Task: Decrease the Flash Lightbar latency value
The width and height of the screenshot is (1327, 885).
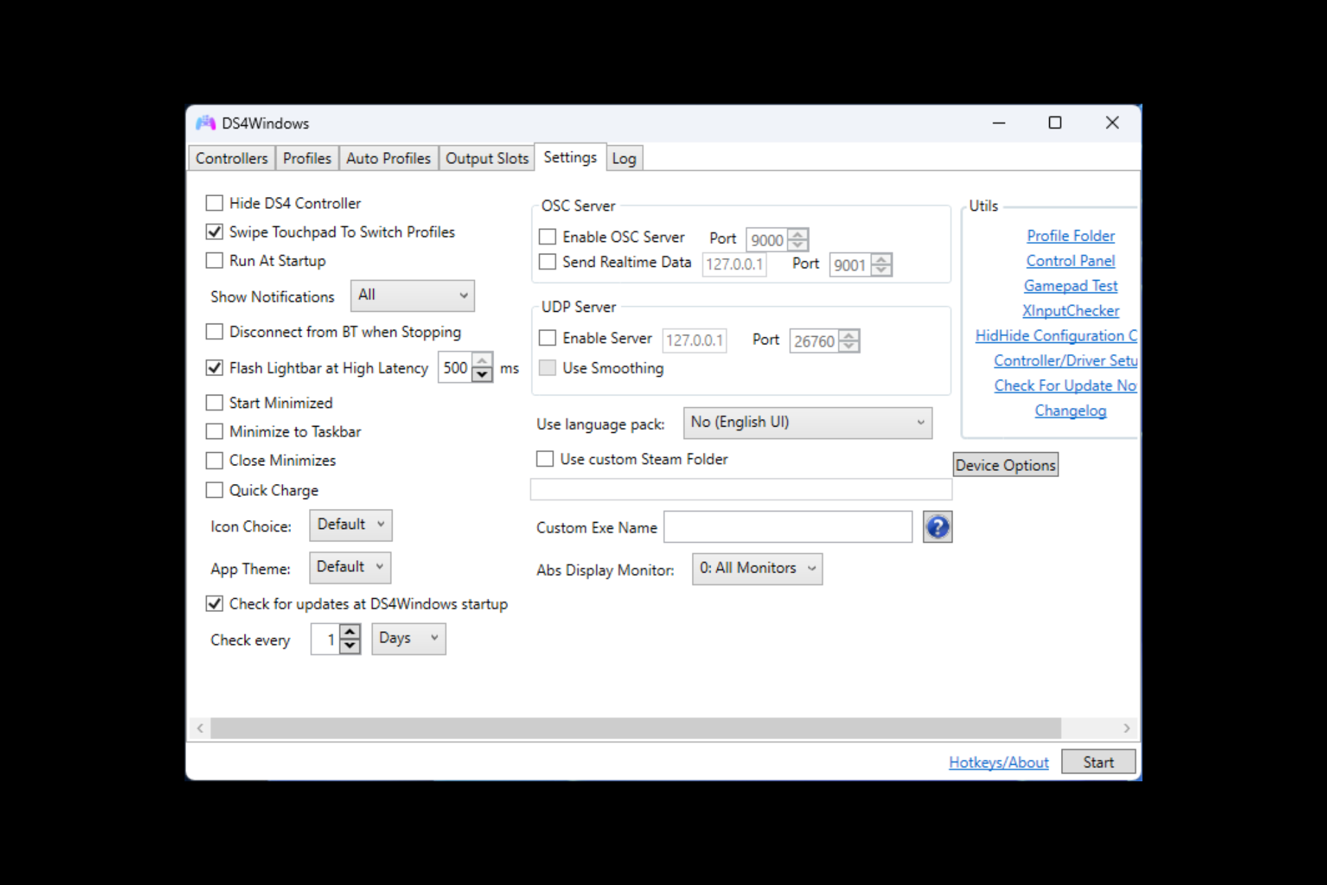Action: 482,375
